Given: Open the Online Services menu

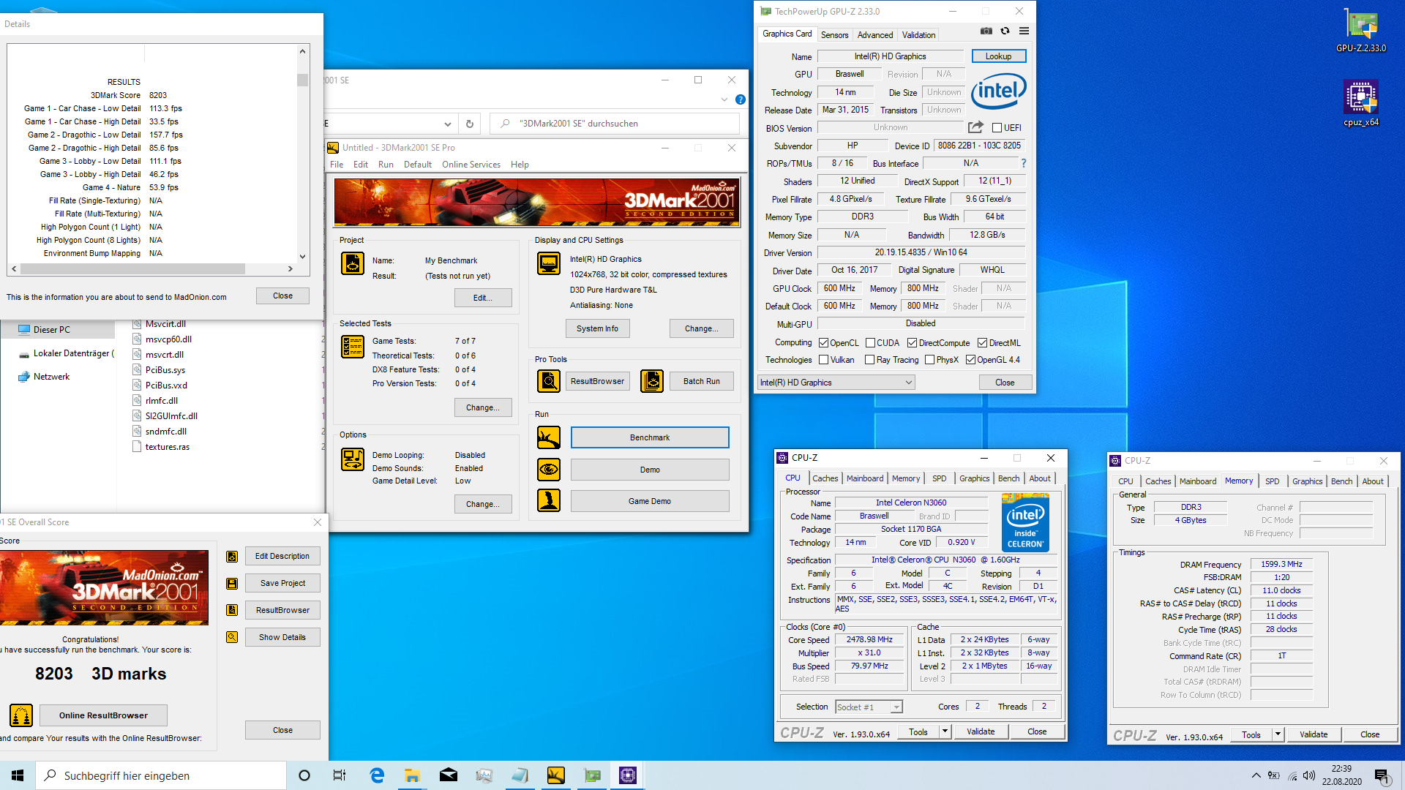Looking at the screenshot, I should pos(471,165).
